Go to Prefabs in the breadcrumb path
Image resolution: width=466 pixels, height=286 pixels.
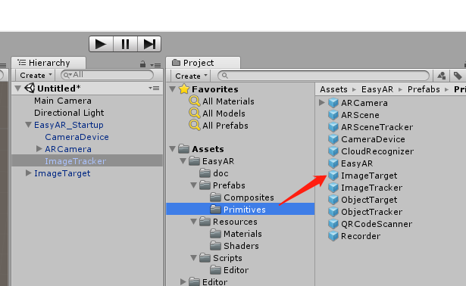424,89
